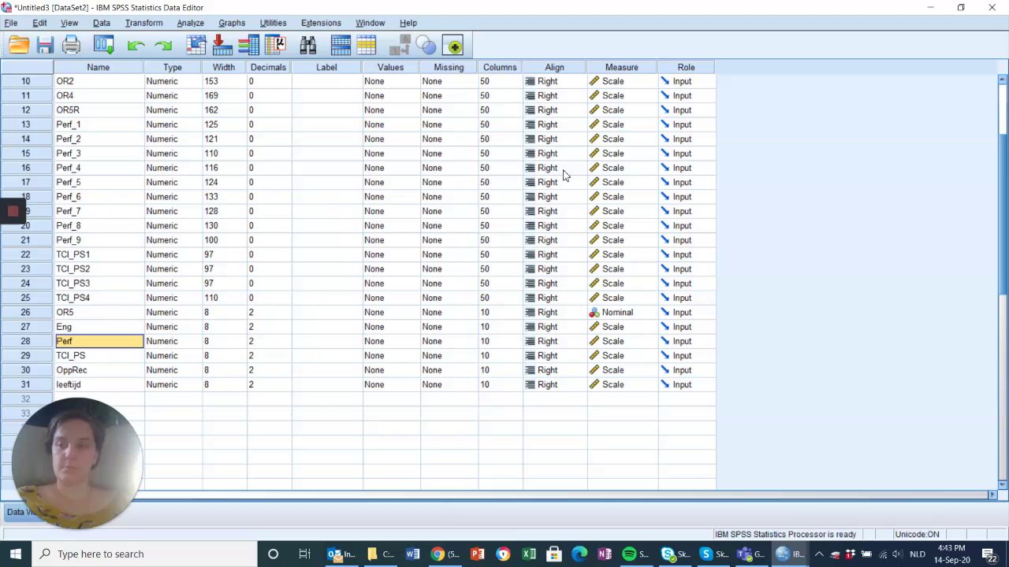
Task: Click the horizontal scrollbar below the grid
Action: click(x=497, y=495)
